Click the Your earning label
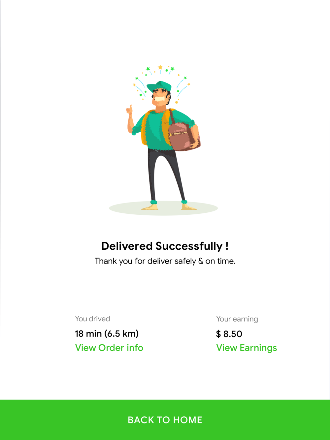Image resolution: width=330 pixels, height=440 pixels. 237,319
